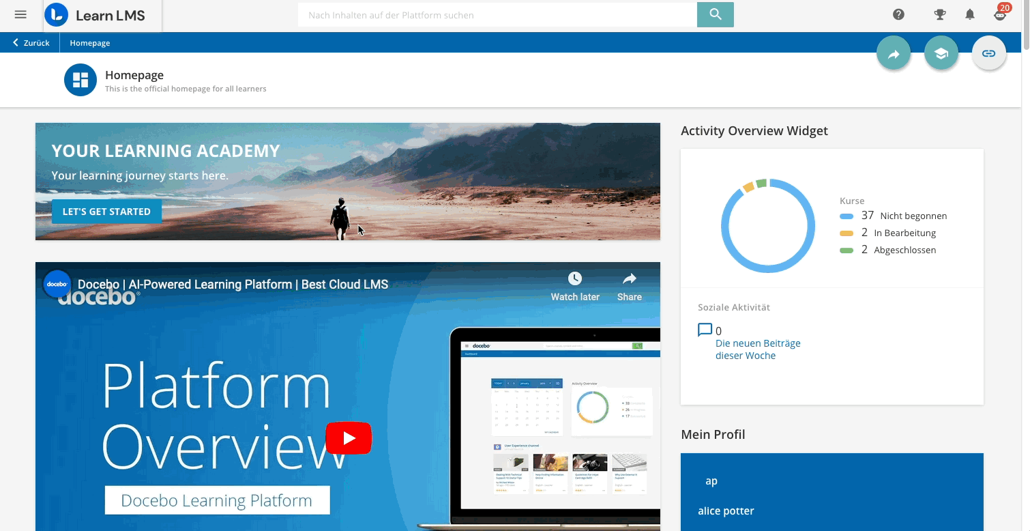This screenshot has height=531, width=1030.
Task: Click the round copy link button
Action: pyautogui.click(x=989, y=53)
